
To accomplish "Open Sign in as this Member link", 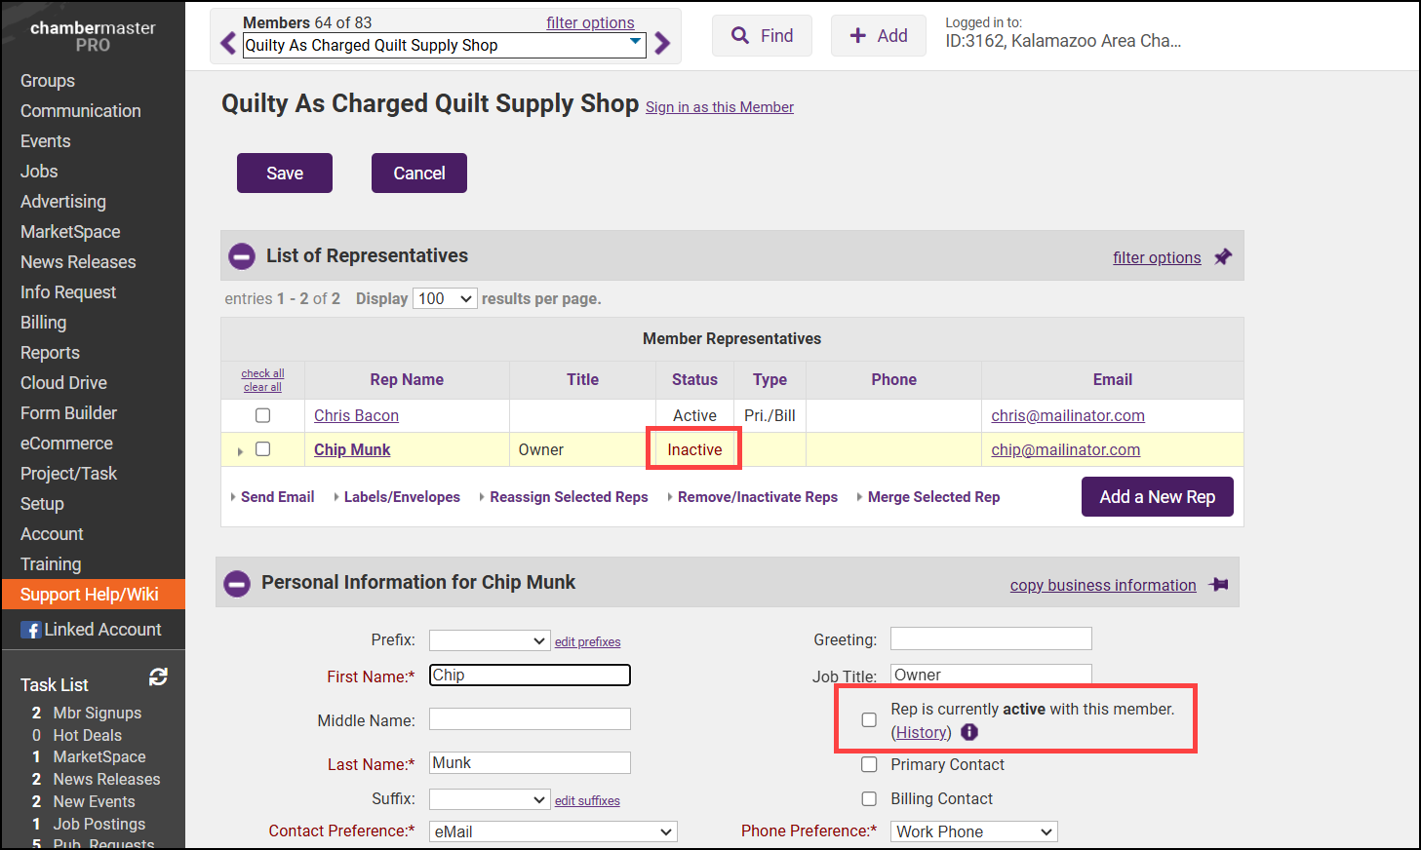I will (720, 107).
